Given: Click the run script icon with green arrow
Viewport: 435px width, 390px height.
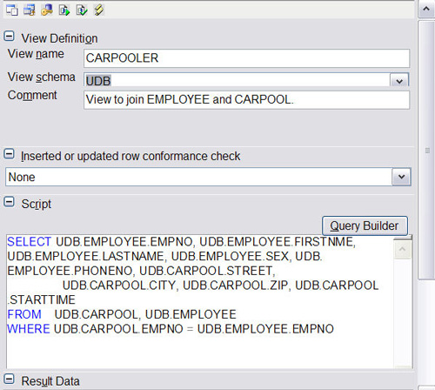Looking at the screenshot, I should [x=64, y=10].
